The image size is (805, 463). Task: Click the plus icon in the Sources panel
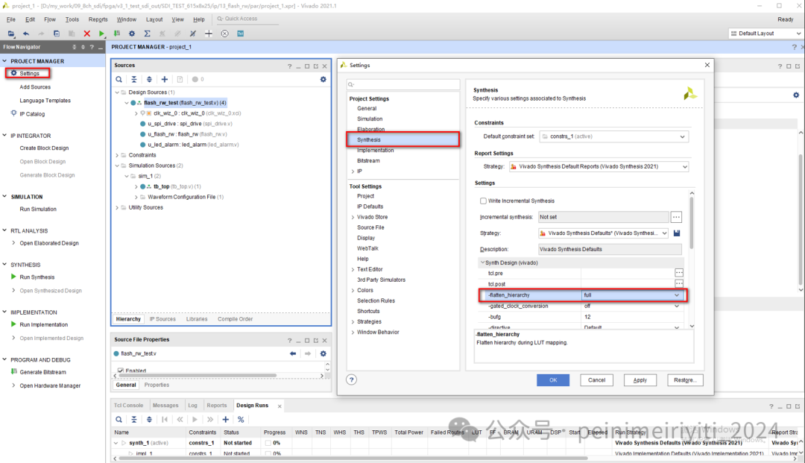(x=164, y=79)
